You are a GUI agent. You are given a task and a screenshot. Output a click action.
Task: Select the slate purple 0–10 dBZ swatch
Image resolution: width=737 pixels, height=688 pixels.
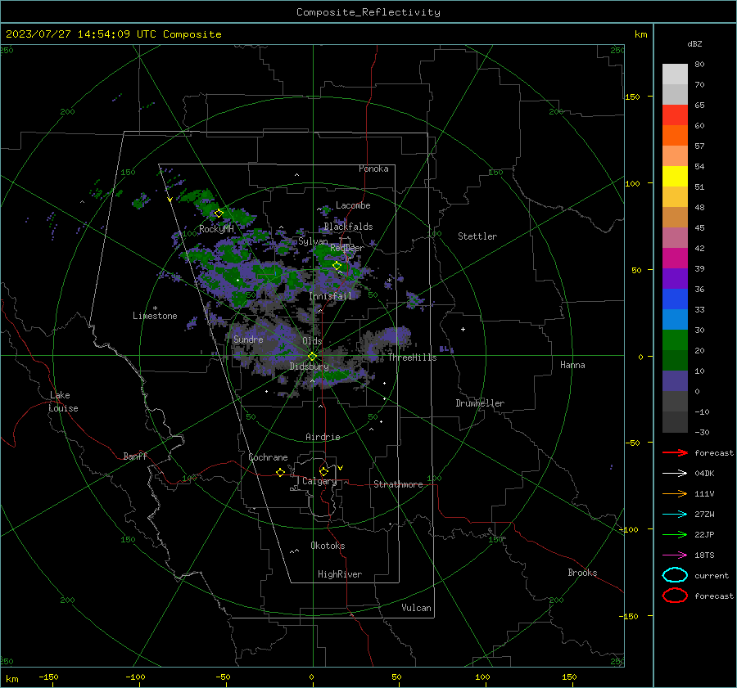(675, 381)
